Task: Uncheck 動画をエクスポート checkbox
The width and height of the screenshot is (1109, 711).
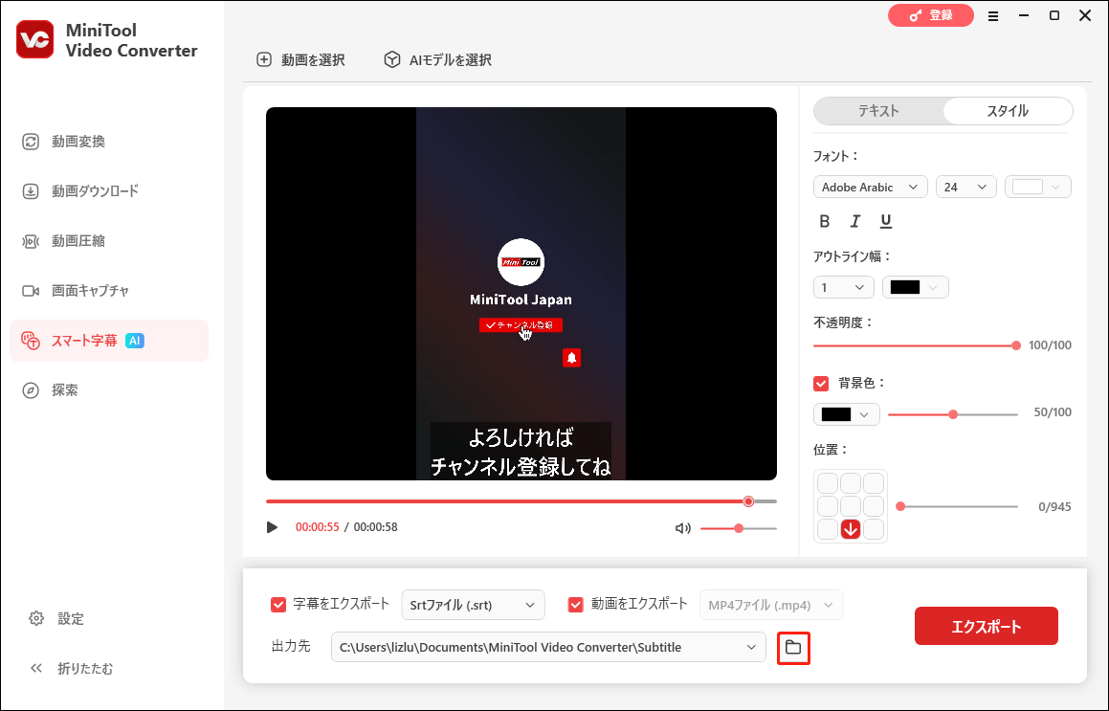Action: (576, 605)
